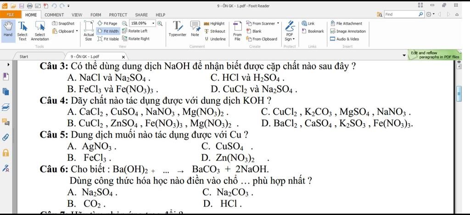Screen dimensions: 470x215
Task: Open the advanced search folder icon
Action: [x=380, y=14]
